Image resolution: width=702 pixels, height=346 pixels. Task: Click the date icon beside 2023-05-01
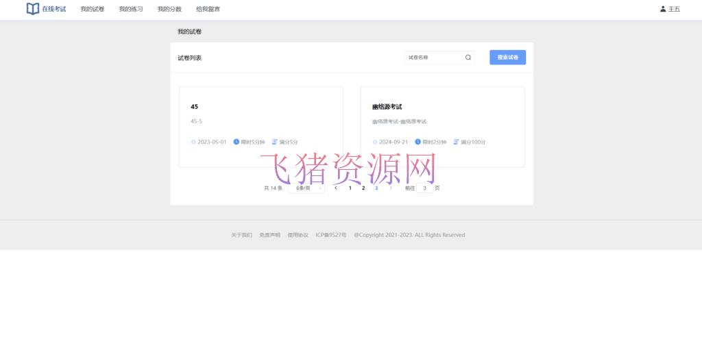click(x=193, y=143)
